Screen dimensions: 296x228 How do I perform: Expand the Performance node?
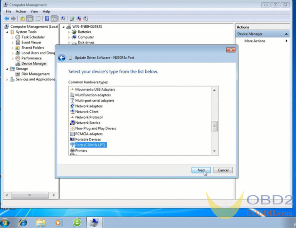tap(13, 59)
